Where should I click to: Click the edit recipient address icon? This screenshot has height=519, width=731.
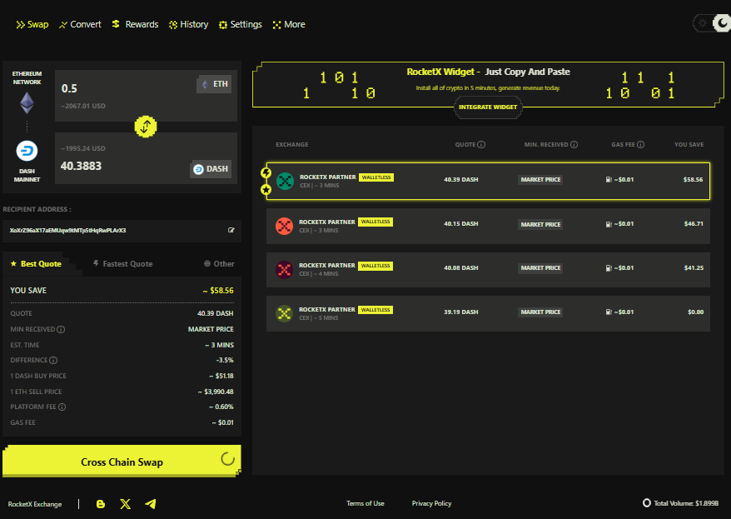point(231,230)
